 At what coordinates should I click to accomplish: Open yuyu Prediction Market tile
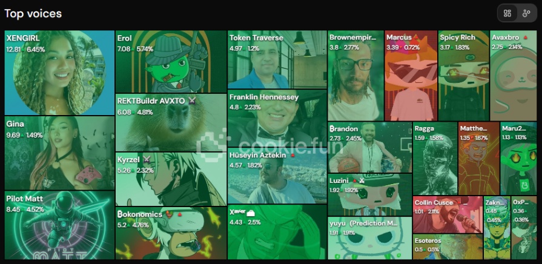[370, 238]
